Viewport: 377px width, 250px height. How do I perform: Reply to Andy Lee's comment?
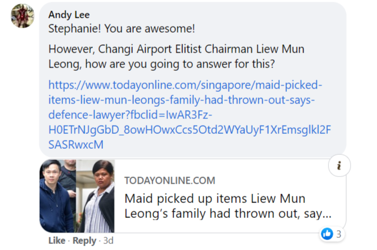(85, 241)
